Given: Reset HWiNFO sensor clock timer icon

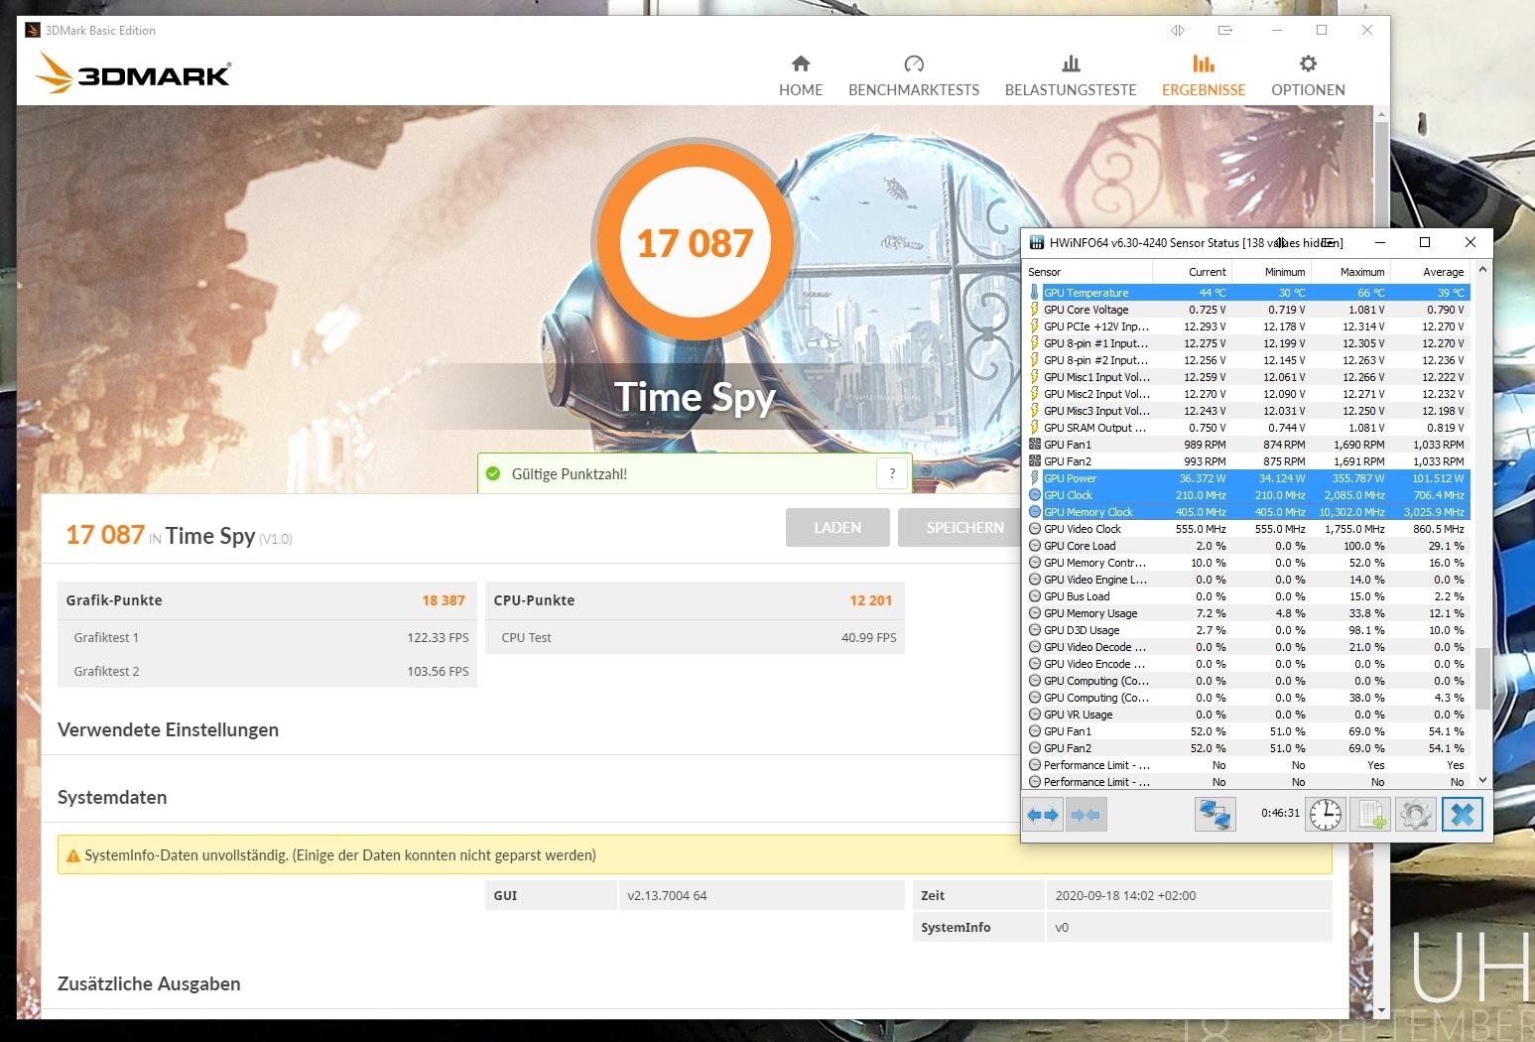Looking at the screenshot, I should [1325, 815].
